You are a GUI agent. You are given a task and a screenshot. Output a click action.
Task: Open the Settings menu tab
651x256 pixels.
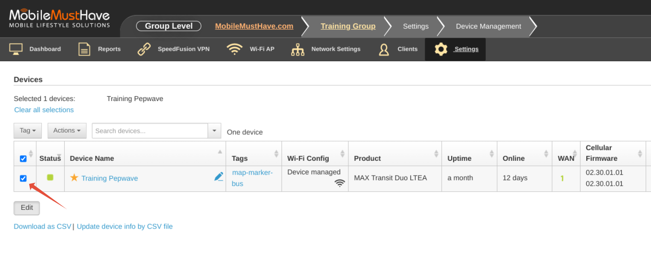tap(455, 49)
